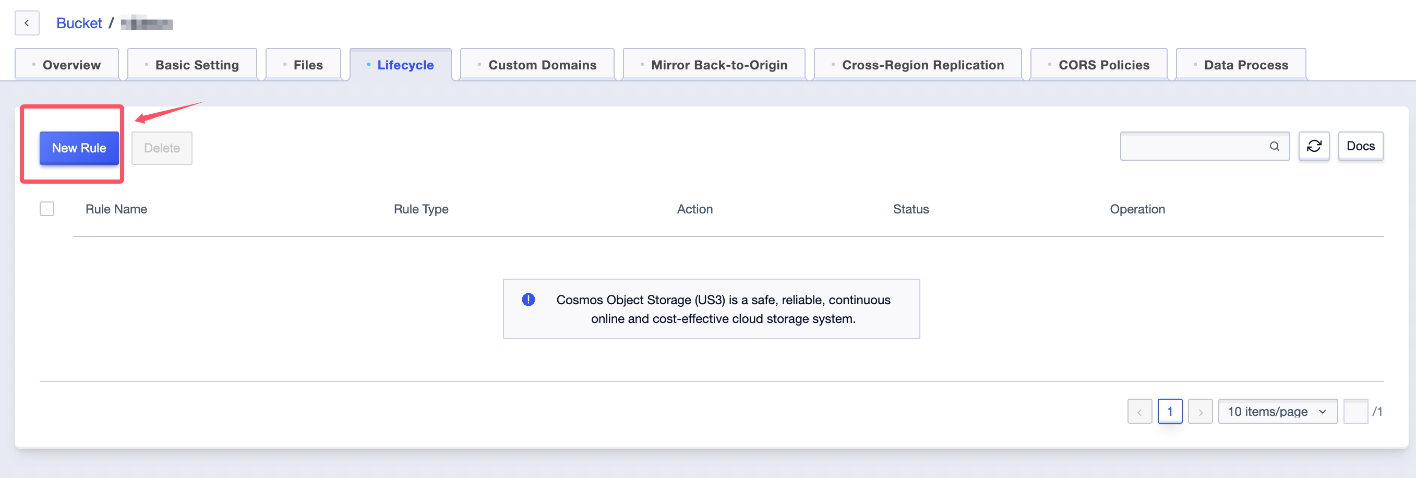Image resolution: width=1416 pixels, height=478 pixels.
Task: Click the Status column header
Action: point(911,209)
